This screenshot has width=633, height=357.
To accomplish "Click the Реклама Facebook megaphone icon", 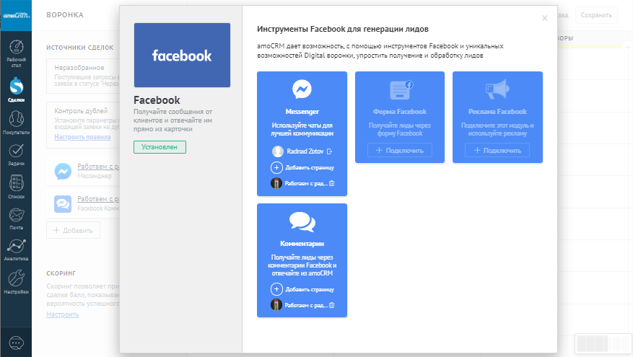I will click(497, 89).
